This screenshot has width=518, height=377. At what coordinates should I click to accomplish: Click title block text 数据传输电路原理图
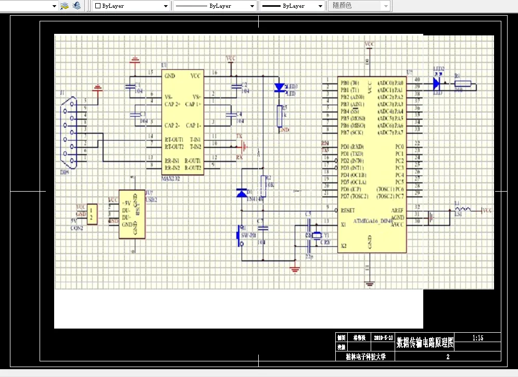425,342
